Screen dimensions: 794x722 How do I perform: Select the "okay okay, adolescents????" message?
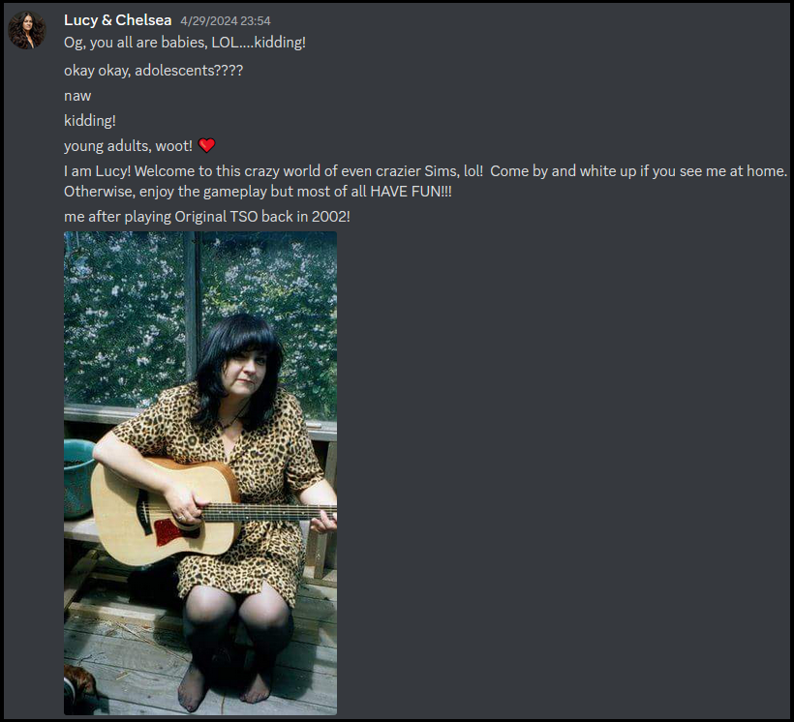pyautogui.click(x=153, y=70)
